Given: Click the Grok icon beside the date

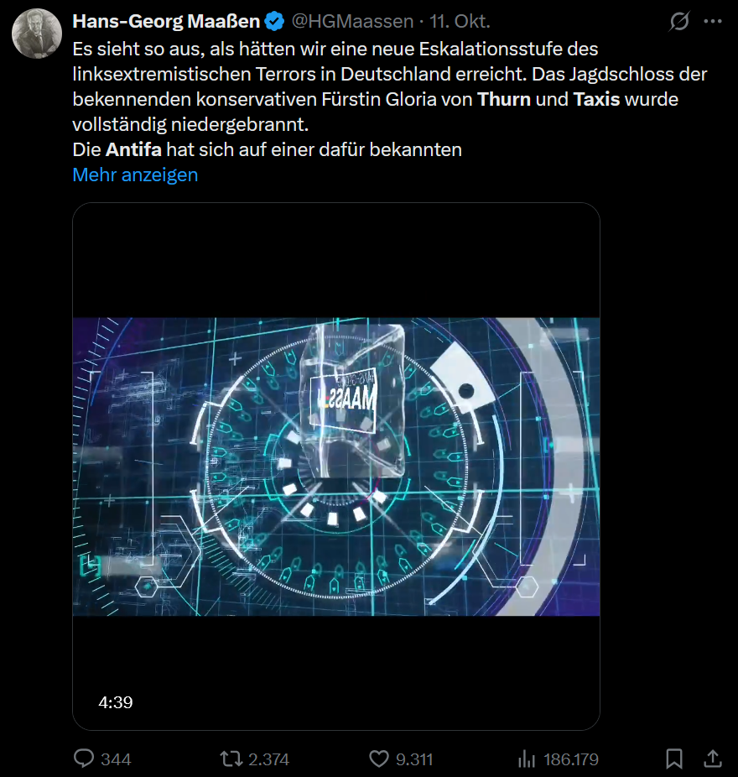Looking at the screenshot, I should (x=679, y=21).
